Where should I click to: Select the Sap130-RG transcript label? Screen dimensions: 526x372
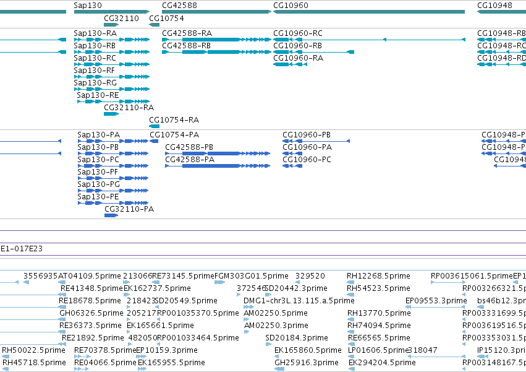(95, 83)
